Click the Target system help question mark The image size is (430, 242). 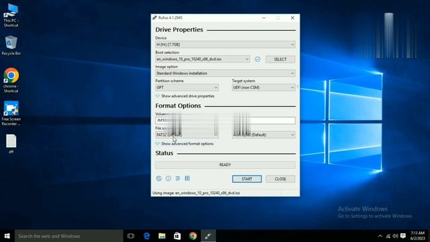297,87
